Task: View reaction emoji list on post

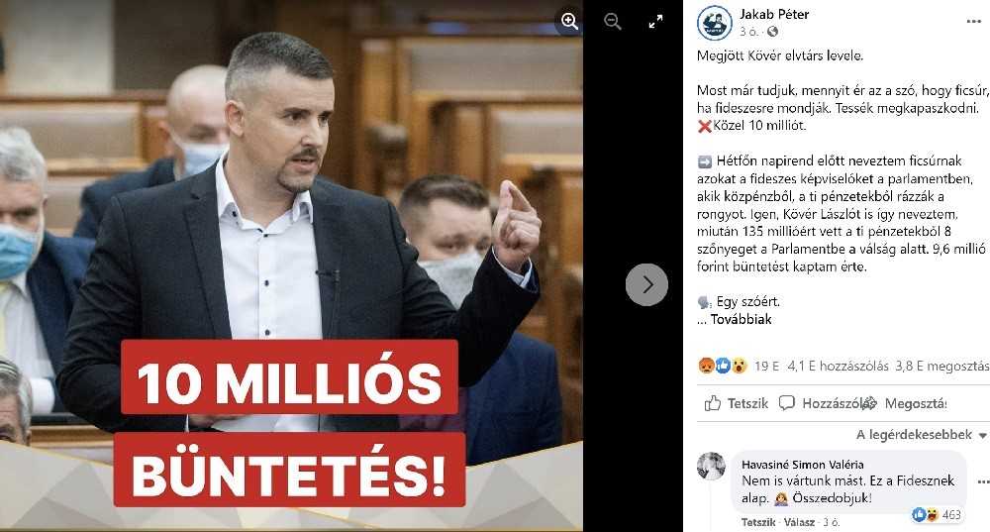Action: pyautogui.click(x=723, y=366)
